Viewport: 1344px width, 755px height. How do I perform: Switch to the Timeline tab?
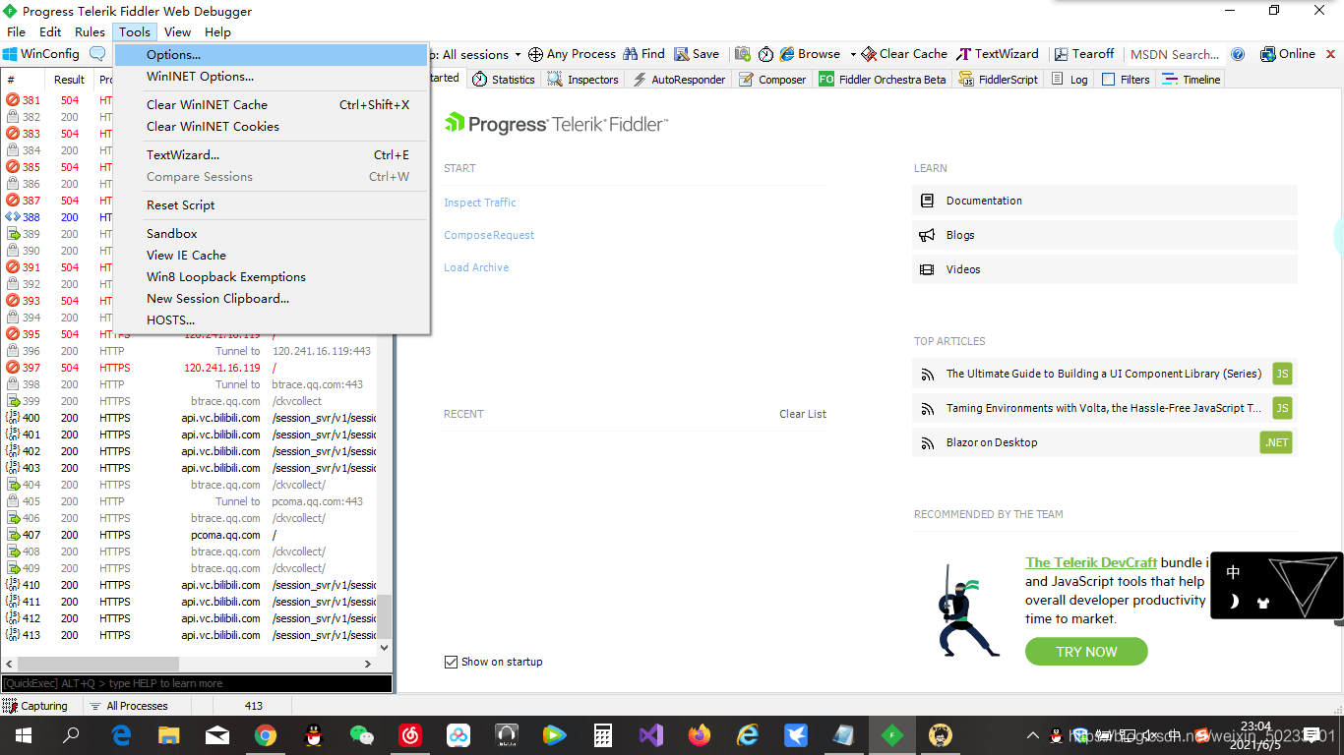pos(1191,80)
